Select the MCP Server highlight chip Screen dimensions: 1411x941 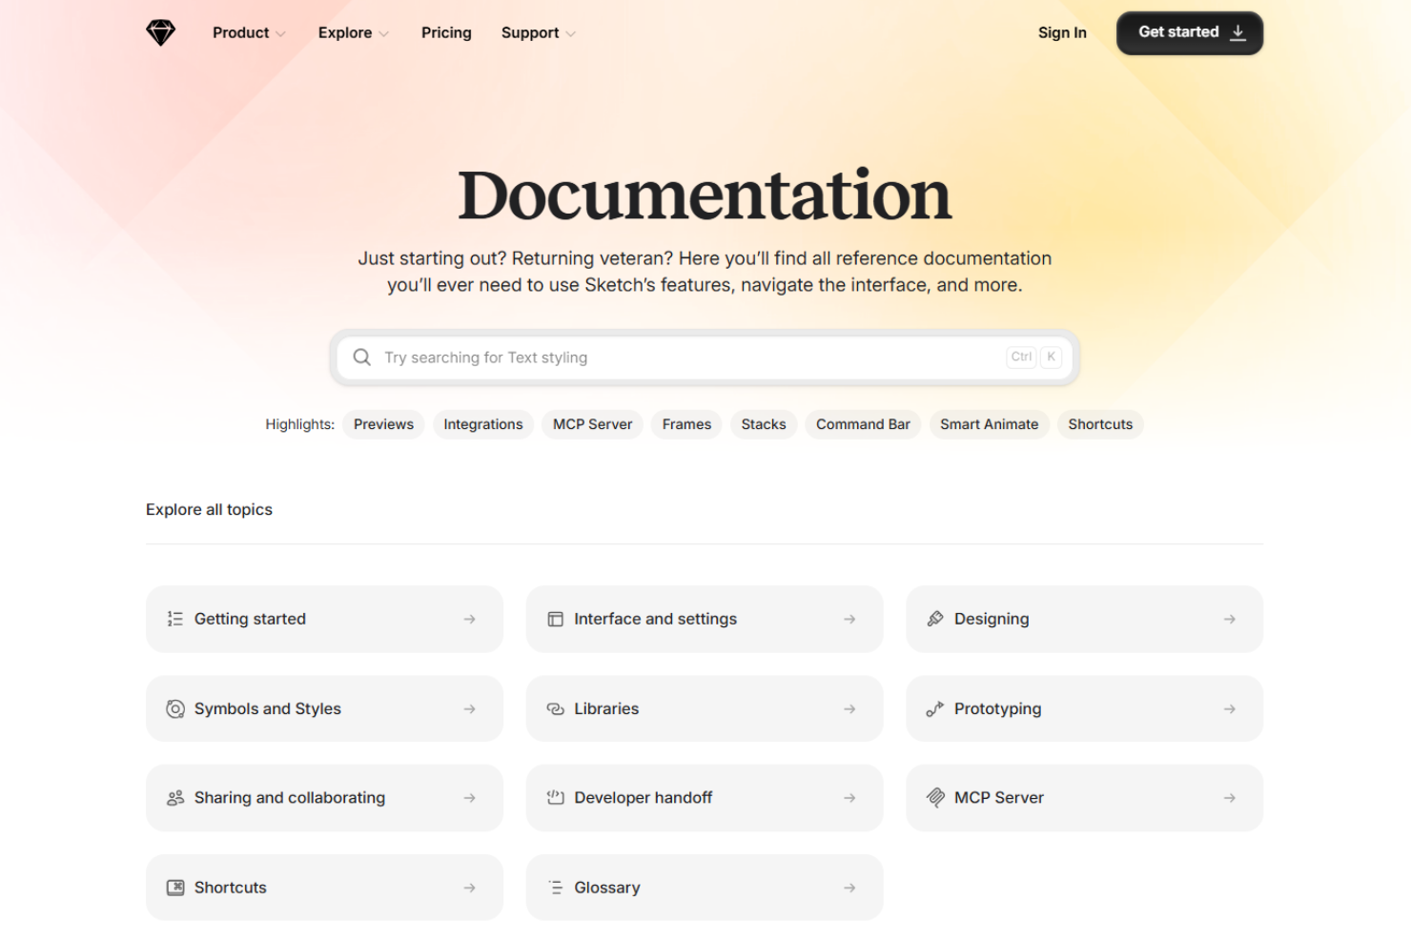click(x=592, y=424)
